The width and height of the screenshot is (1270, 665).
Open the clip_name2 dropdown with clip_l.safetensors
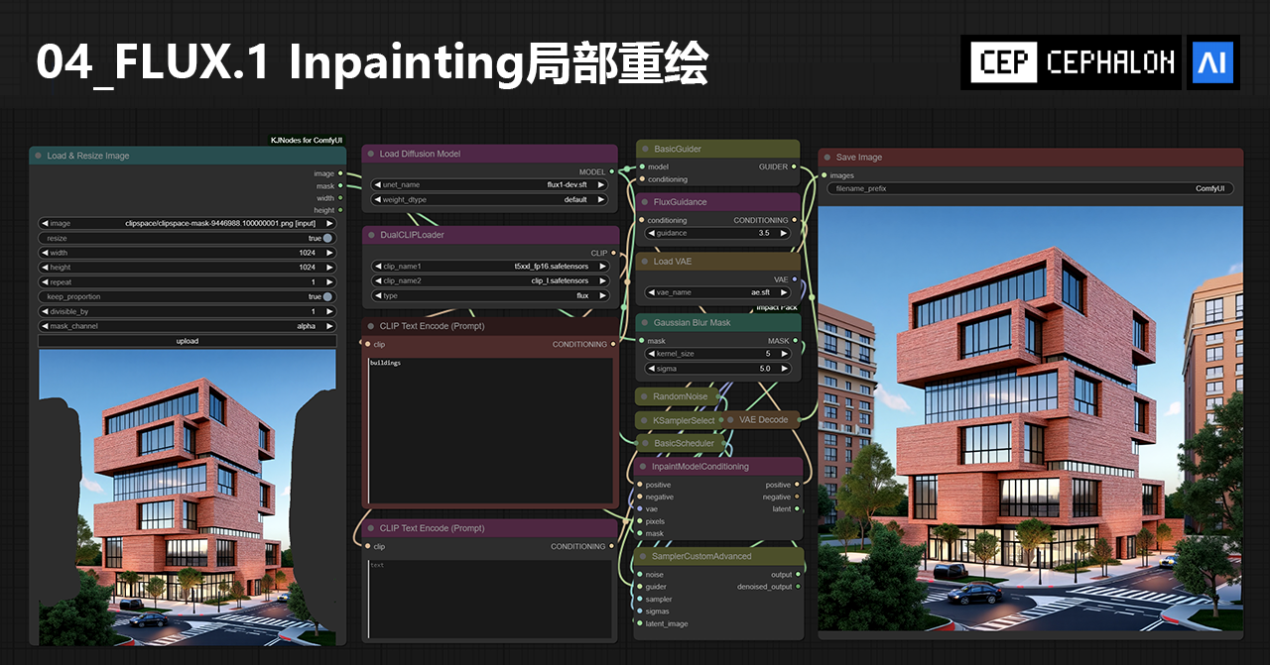coord(490,280)
